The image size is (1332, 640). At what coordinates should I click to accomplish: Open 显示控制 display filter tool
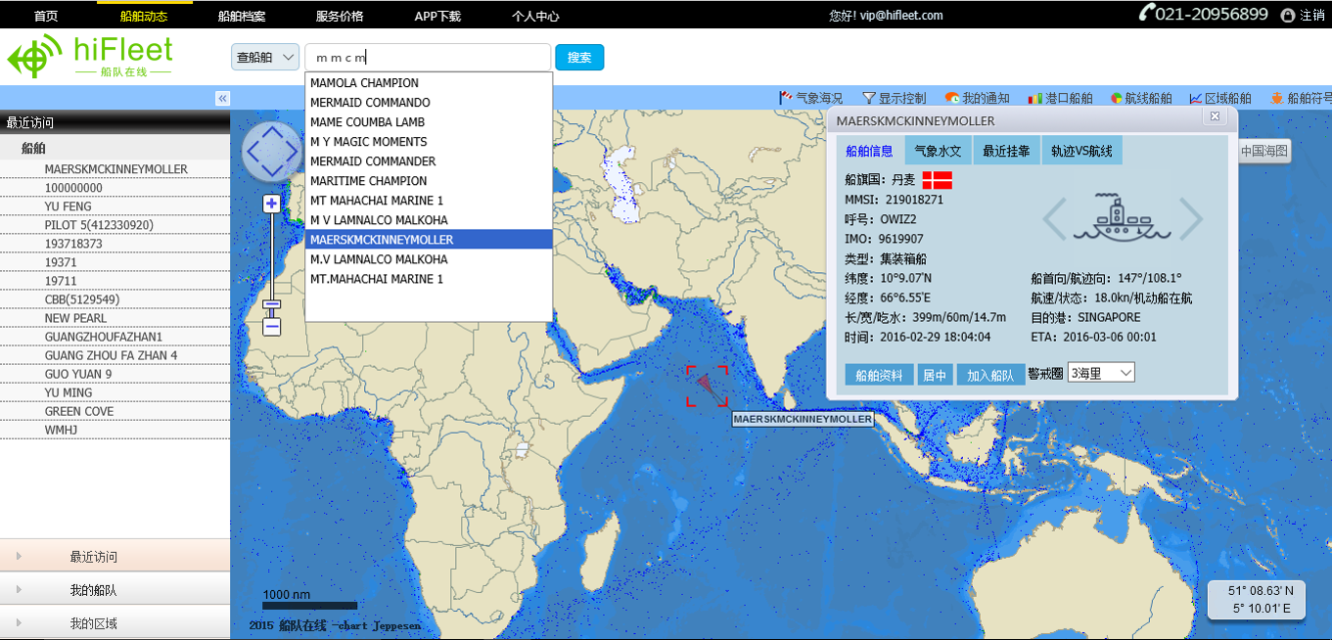pos(894,98)
